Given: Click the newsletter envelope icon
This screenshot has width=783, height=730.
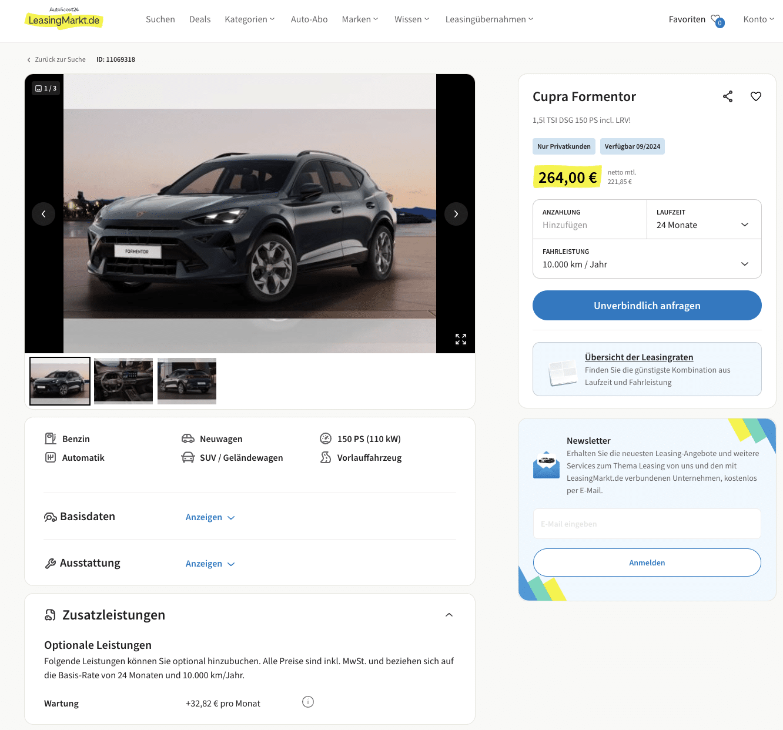Looking at the screenshot, I should pyautogui.click(x=547, y=465).
